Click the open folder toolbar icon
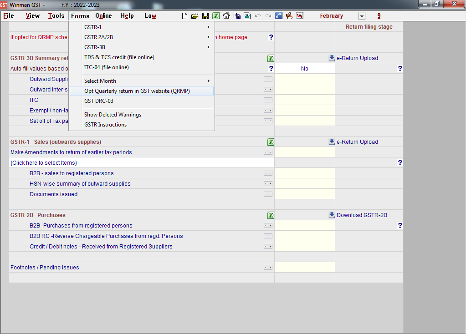The width and height of the screenshot is (466, 334). pos(195,16)
